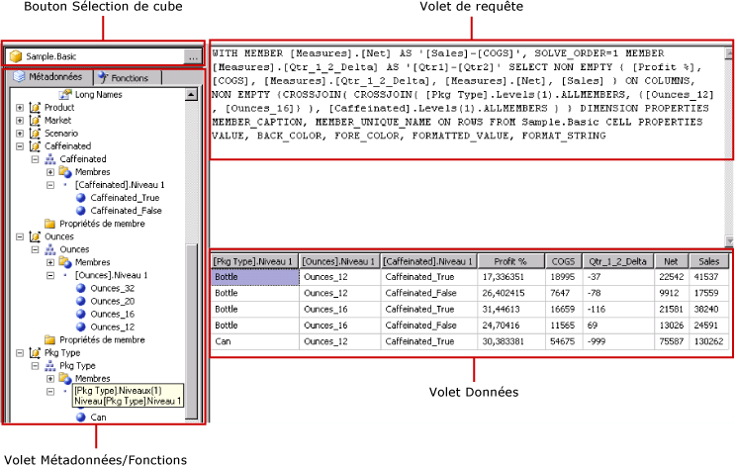Image resolution: width=736 pixels, height=467 pixels.
Task: Click metadata tree scroll up arrow
Action: click(x=191, y=94)
